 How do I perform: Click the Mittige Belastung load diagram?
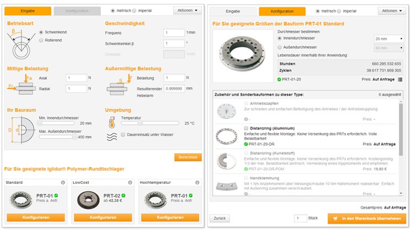pyautogui.click(x=22, y=84)
